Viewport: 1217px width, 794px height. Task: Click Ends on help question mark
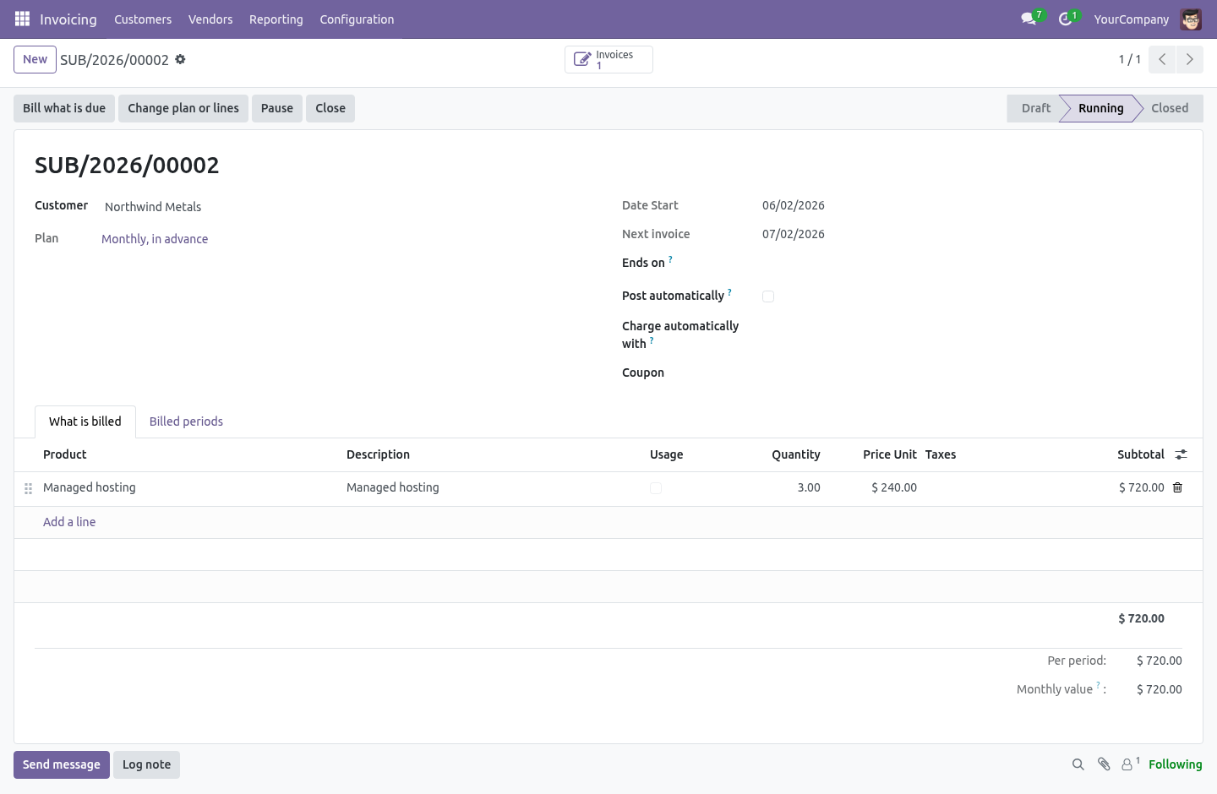[x=670, y=259]
